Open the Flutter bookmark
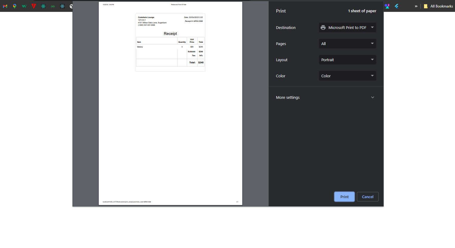The width and height of the screenshot is (455, 248). [x=397, y=6]
